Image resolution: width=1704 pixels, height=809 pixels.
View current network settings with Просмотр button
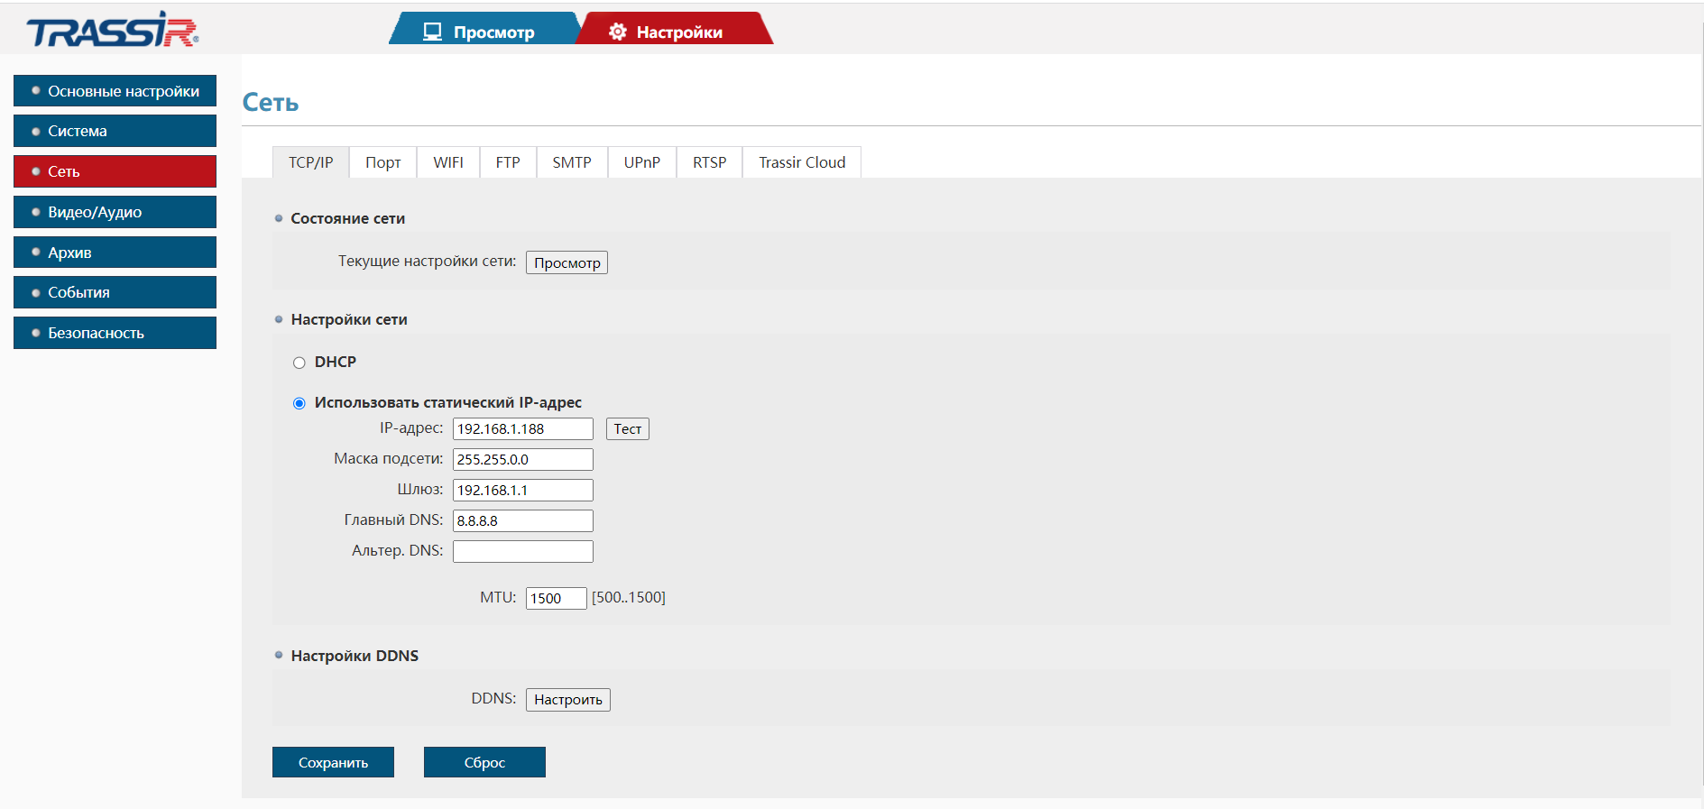(x=566, y=262)
